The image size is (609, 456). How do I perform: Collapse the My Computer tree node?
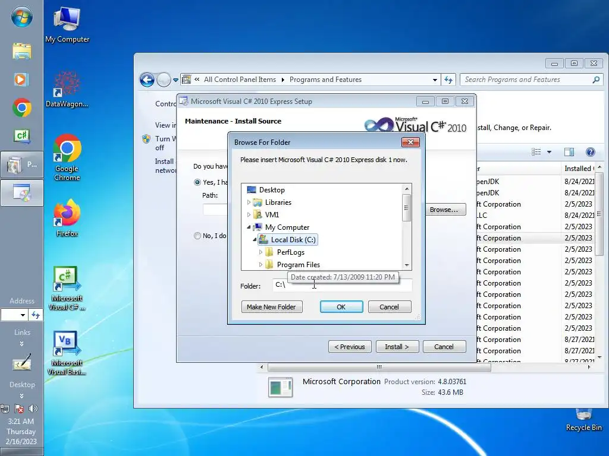tap(249, 227)
